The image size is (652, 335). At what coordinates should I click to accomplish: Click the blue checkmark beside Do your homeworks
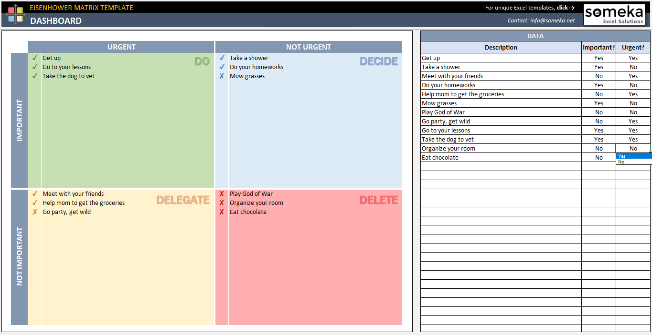point(222,67)
